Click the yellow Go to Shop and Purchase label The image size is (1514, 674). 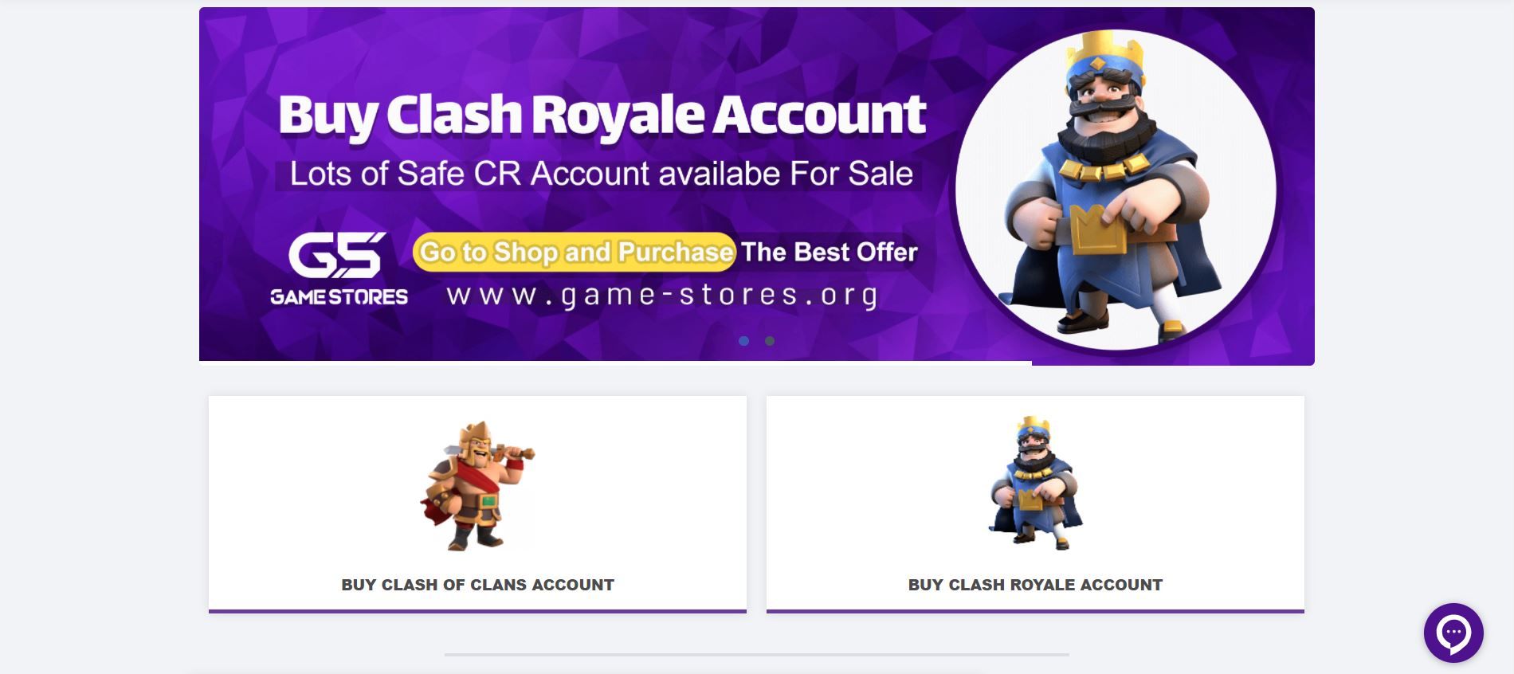[575, 252]
